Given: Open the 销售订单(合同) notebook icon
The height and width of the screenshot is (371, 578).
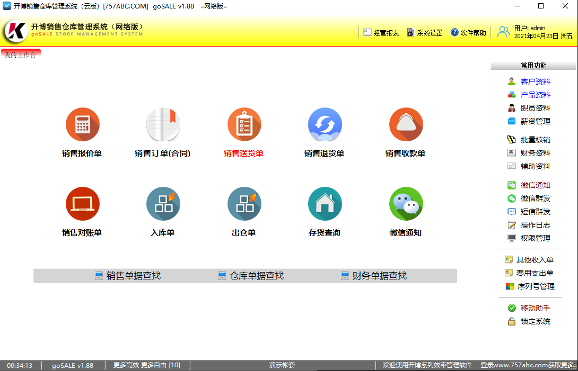Looking at the screenshot, I should click(163, 124).
